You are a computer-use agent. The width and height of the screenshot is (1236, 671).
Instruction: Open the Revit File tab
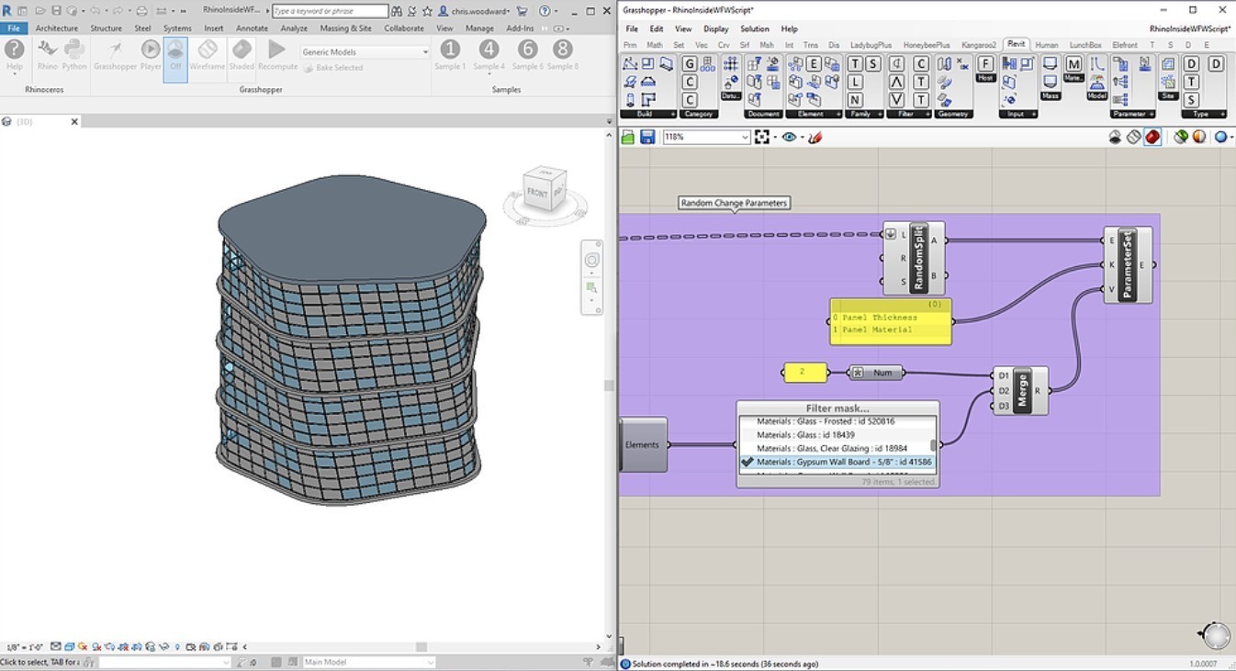(14, 28)
